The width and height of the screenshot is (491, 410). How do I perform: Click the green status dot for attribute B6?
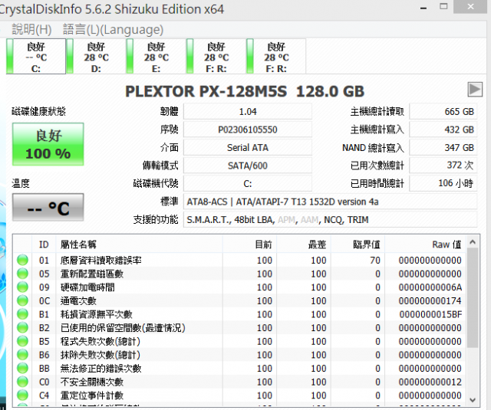[22, 355]
